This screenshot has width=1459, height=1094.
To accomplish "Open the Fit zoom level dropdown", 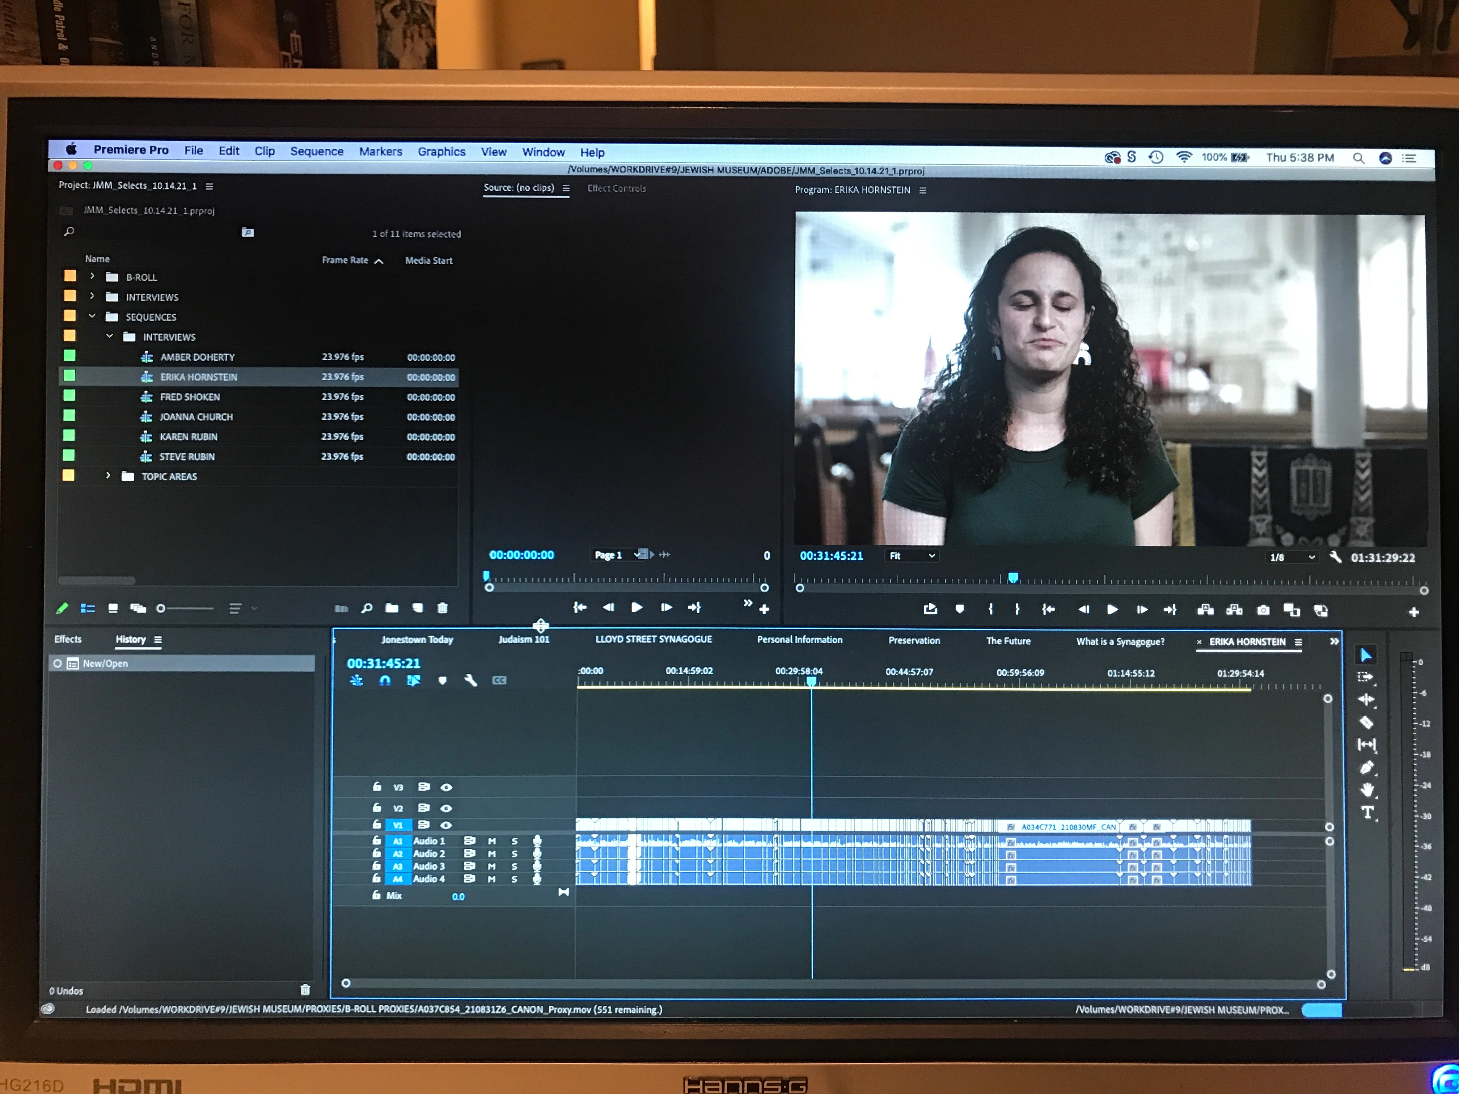I will (912, 556).
